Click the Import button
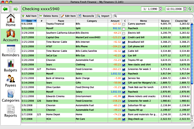This screenshot has width=194, height=129. (104, 16)
